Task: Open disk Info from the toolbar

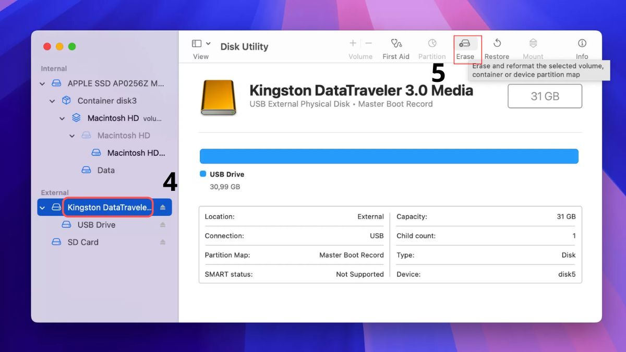Action: coord(582,47)
